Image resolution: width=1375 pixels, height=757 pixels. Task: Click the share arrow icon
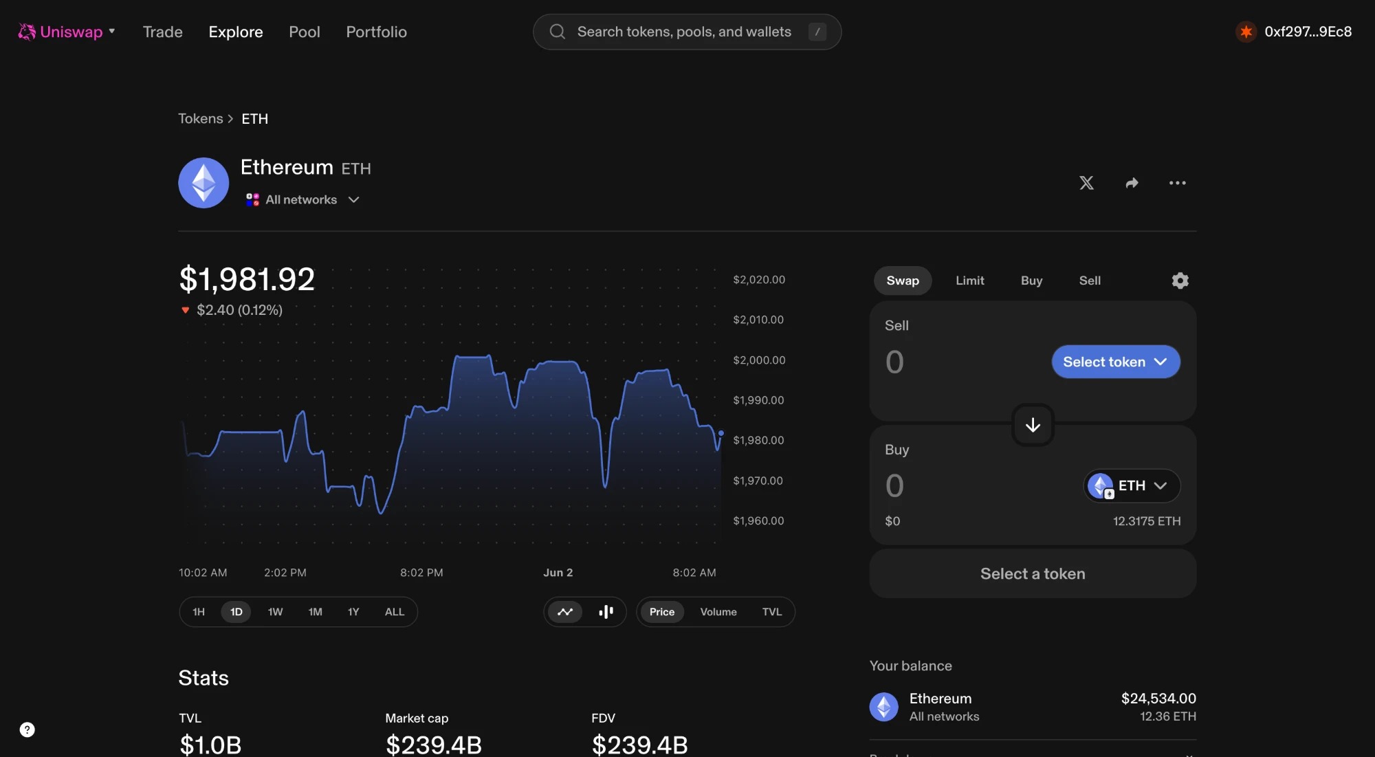1132,183
